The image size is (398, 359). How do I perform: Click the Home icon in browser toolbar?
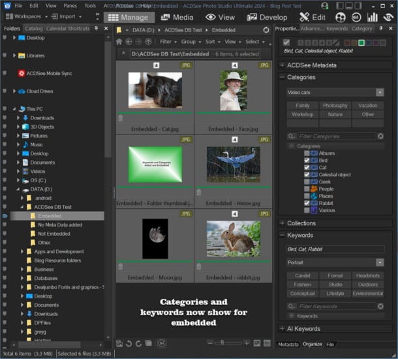pos(119,42)
